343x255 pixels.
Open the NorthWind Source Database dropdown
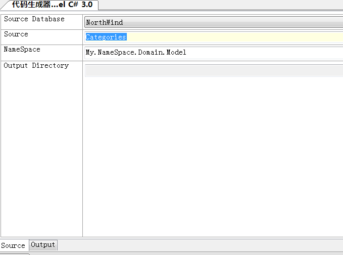(214, 22)
